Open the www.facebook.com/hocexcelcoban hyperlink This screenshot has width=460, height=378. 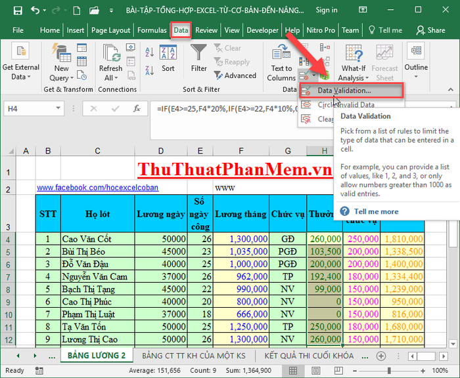pyautogui.click(x=97, y=188)
